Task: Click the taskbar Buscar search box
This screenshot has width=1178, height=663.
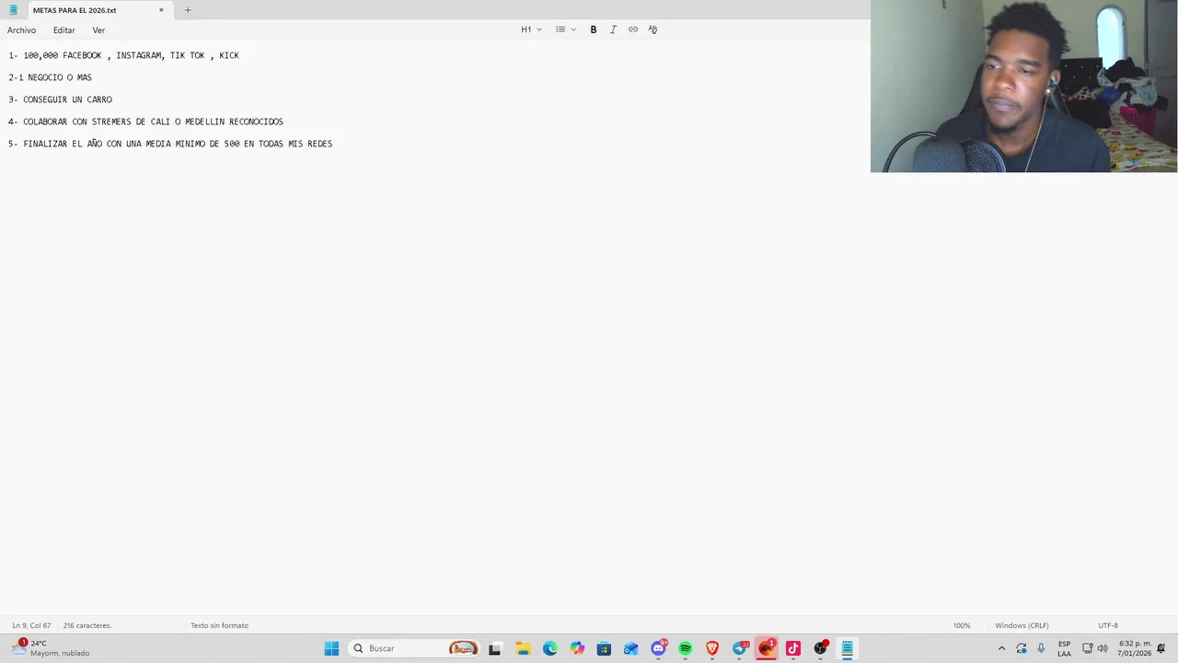Action: [x=415, y=648]
